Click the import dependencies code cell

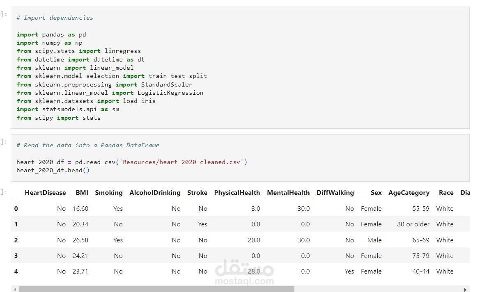click(x=240, y=68)
